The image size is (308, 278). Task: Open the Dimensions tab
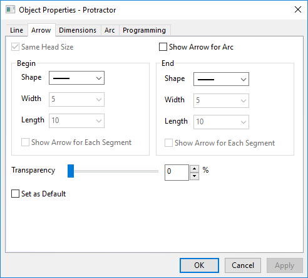[78, 30]
